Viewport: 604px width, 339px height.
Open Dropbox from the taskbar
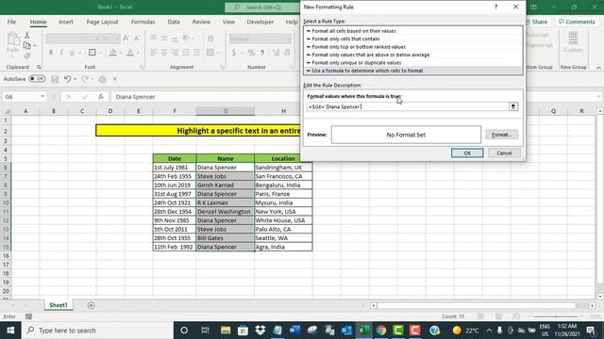click(260, 331)
